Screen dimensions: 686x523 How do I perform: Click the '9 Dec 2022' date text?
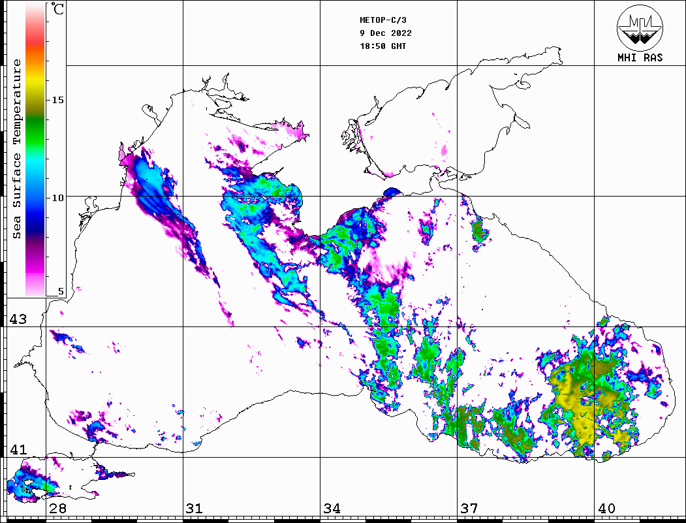tap(386, 33)
